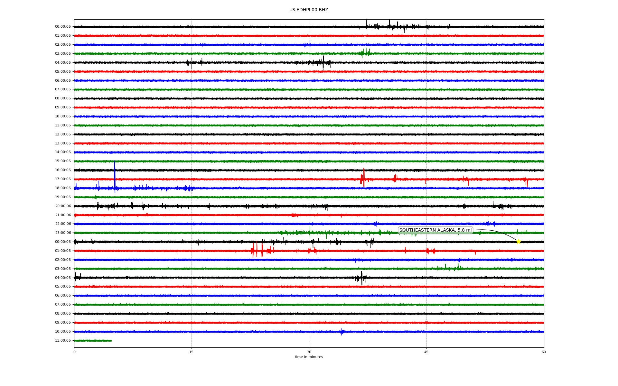Click the x-axis label 'time in minutes'

(309, 357)
